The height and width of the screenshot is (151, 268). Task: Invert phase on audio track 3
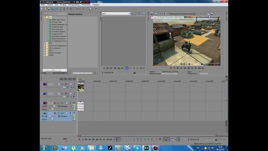click(x=58, y=103)
